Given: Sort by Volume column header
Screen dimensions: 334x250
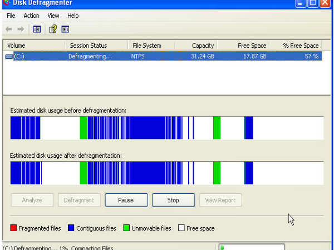Looking at the screenshot, I should (34, 46).
